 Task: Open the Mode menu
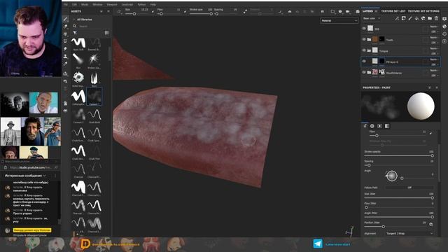85,5
